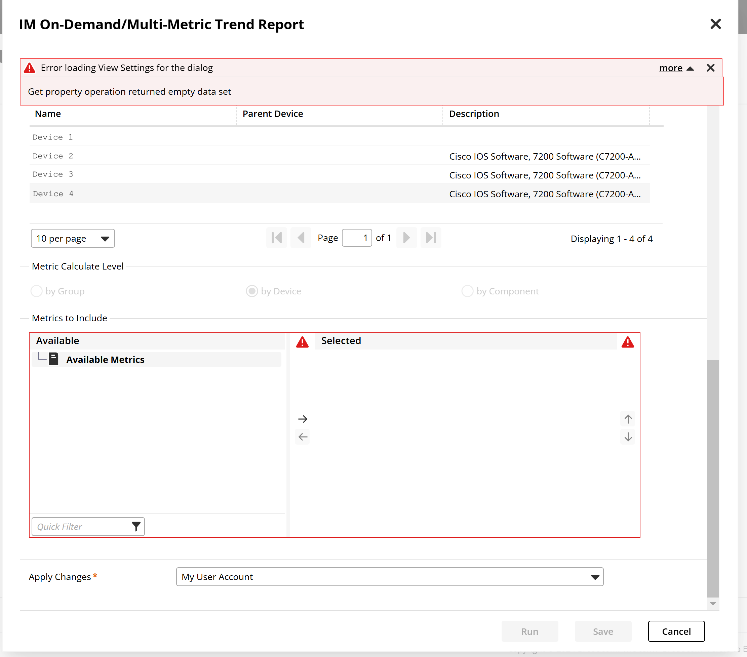Click the Quick Filter funnel icon
The image size is (747, 657).
coord(136,526)
